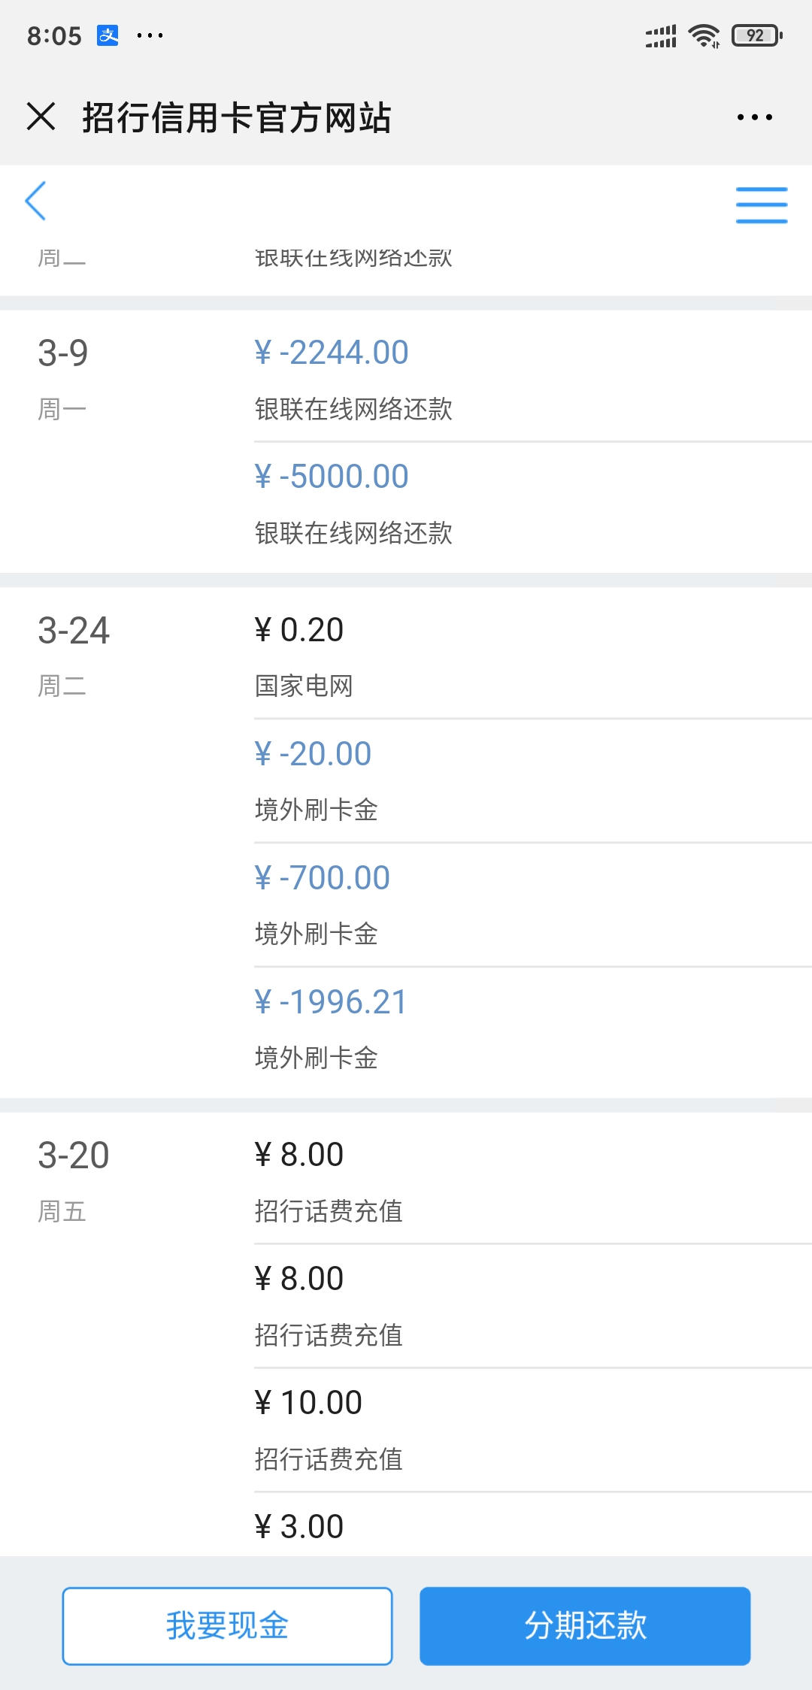
Task: Select the ¥0.20 国家电网 transaction
Action: click(533, 656)
